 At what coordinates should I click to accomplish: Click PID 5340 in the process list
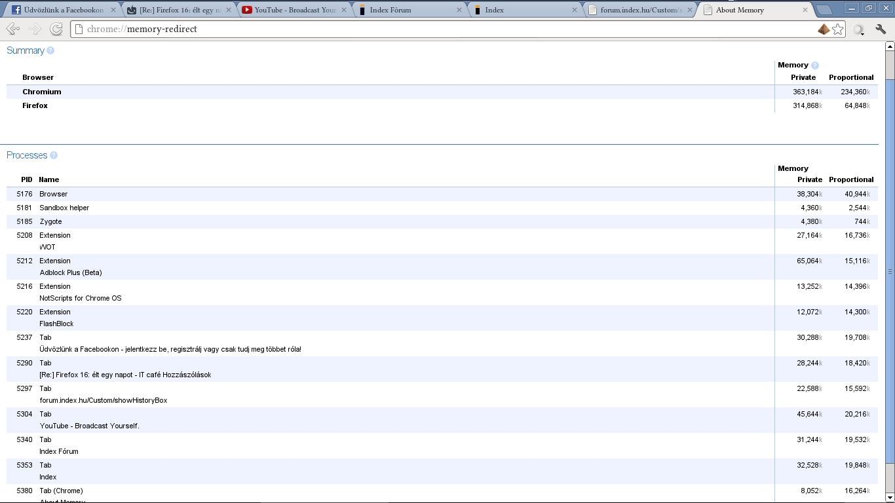coord(24,439)
